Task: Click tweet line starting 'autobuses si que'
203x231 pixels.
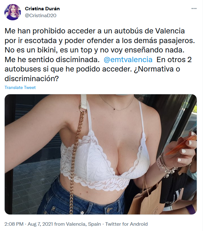Action: pyautogui.click(x=92, y=69)
